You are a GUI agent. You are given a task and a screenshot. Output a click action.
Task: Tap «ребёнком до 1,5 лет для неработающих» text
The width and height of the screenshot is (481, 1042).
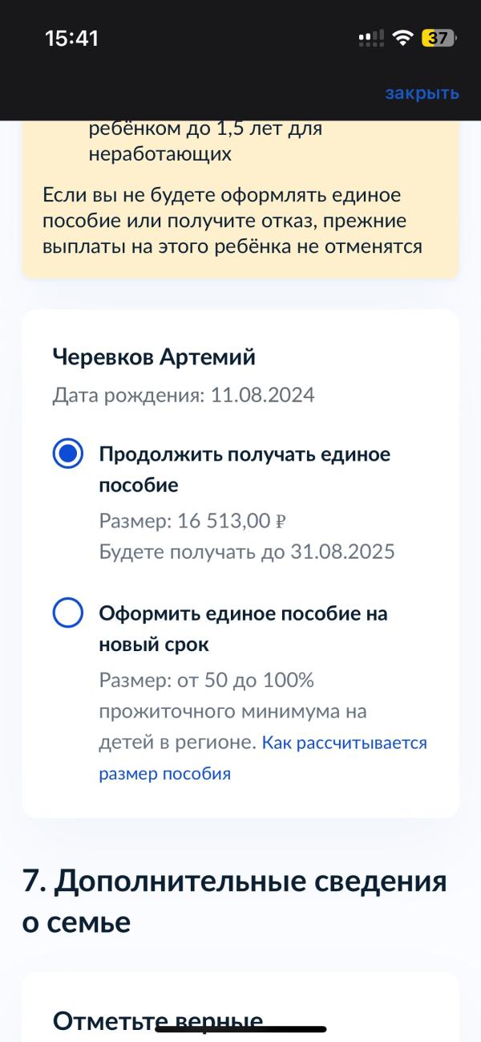point(206,140)
